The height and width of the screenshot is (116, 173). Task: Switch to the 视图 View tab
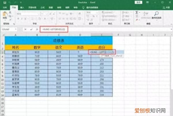(67, 7)
